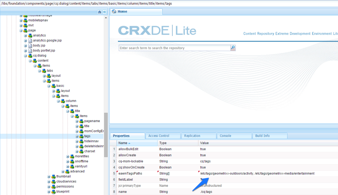Click the tags node icon
Screen dimensions: 338x195
[81, 136]
